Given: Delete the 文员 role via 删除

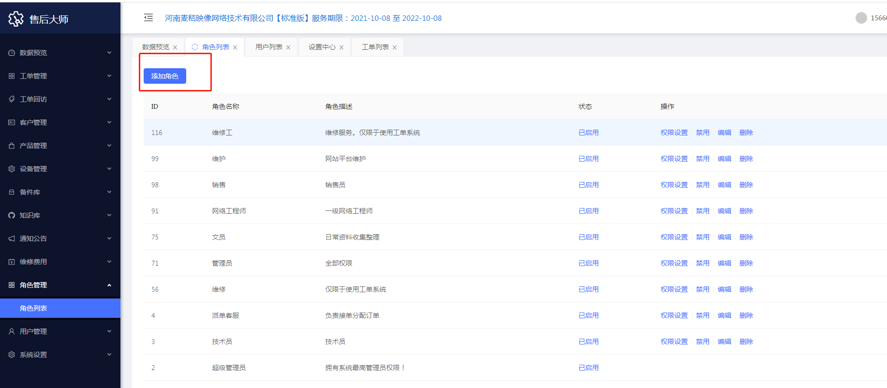Looking at the screenshot, I should coord(746,237).
